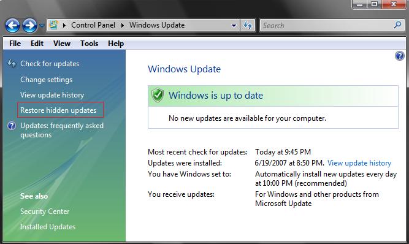Image resolution: width=409 pixels, height=244 pixels.
Task: Click Check for updates link
Action: [50, 64]
